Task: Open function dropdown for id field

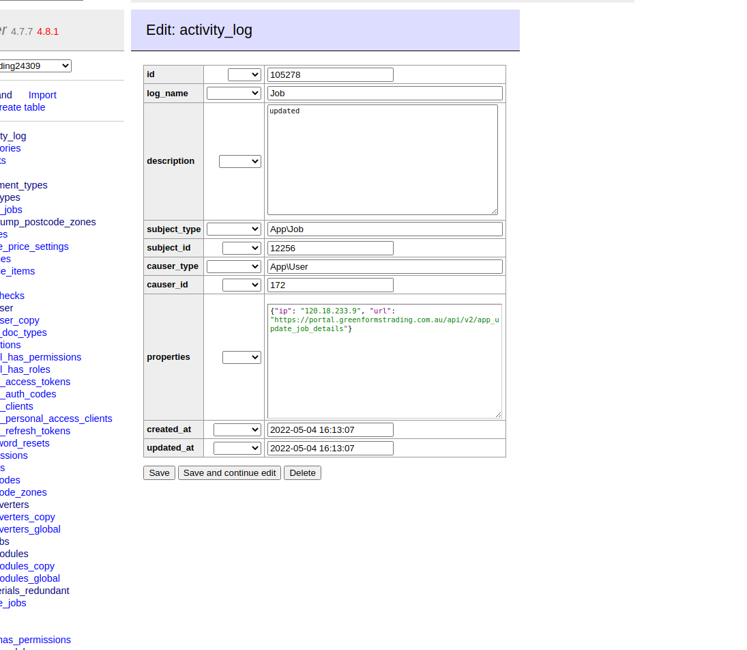Action: pyautogui.click(x=244, y=75)
